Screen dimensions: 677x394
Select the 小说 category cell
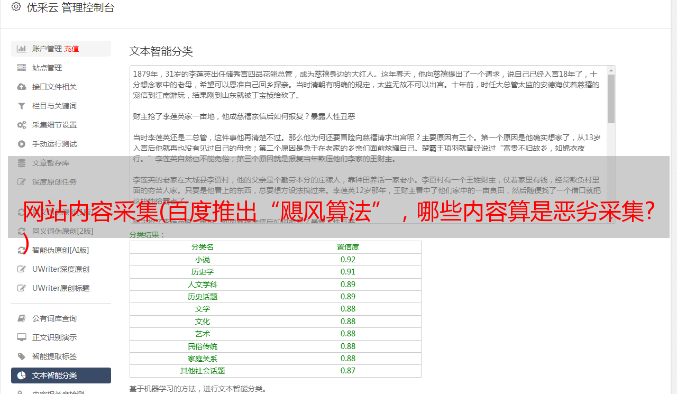point(203,260)
